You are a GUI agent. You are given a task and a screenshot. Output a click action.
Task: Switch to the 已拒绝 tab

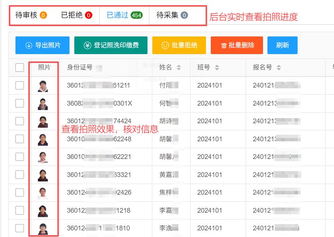point(77,15)
